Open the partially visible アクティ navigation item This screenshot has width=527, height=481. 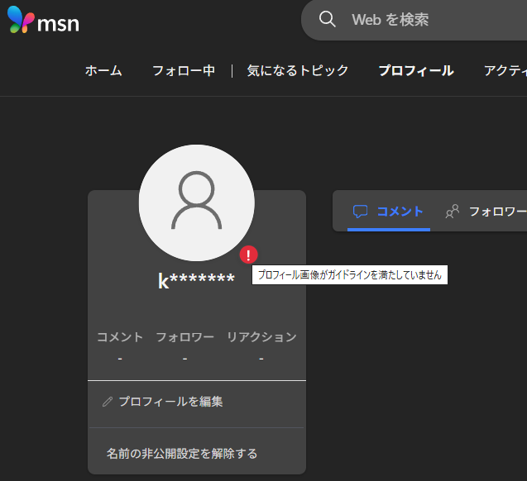(505, 71)
